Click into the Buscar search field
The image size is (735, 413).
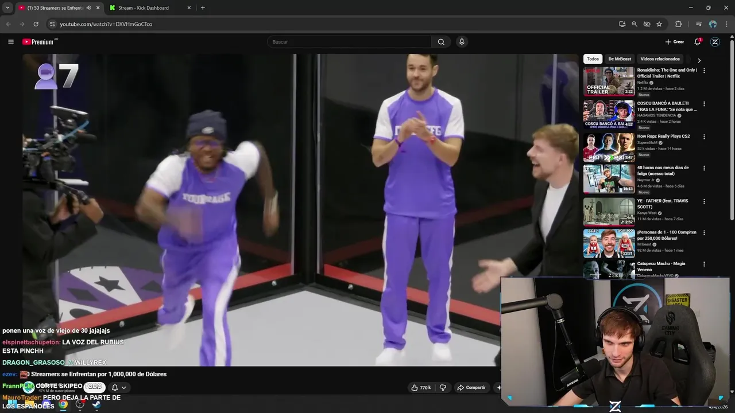[x=349, y=42]
